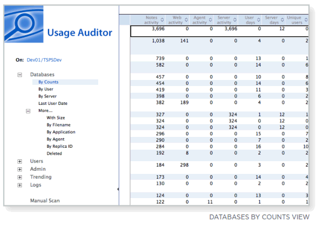The width and height of the screenshot is (317, 226).
Task: Expand the Trending section
Action: coord(19,178)
